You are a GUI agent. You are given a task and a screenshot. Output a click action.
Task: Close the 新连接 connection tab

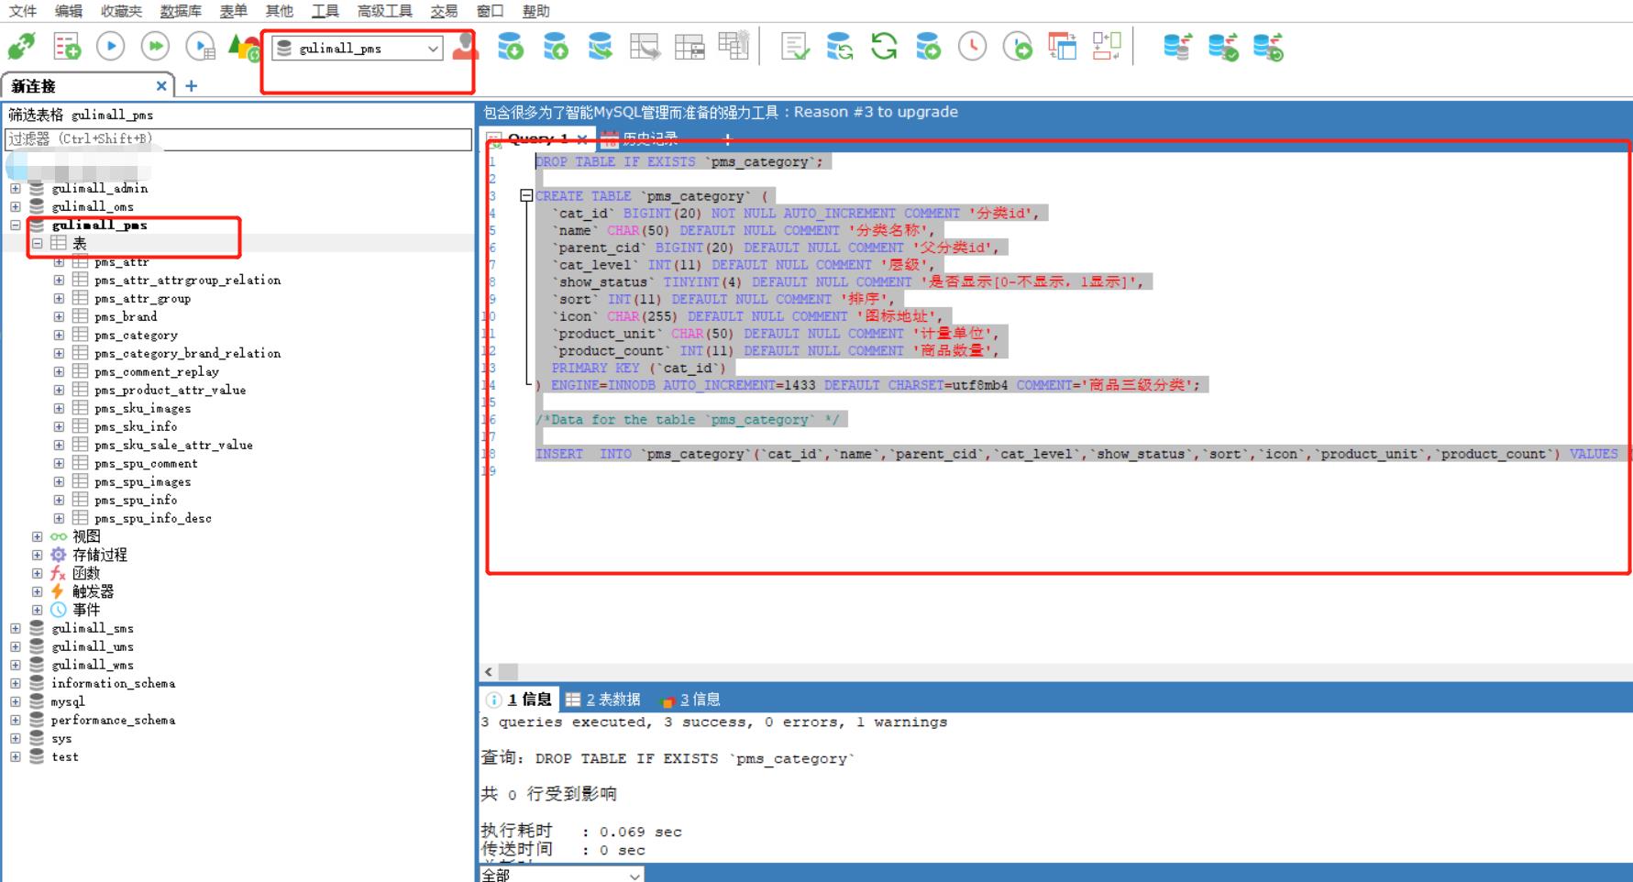pos(161,85)
